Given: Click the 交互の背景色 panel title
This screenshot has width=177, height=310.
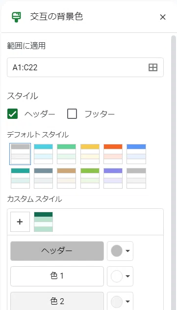Looking at the screenshot, I should tap(56, 17).
